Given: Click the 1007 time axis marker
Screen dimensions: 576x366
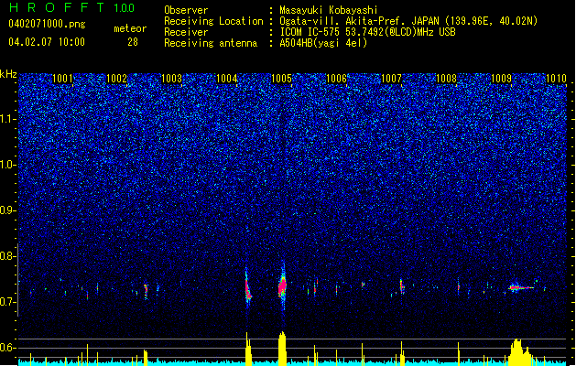Looking at the screenshot, I should click(391, 79).
